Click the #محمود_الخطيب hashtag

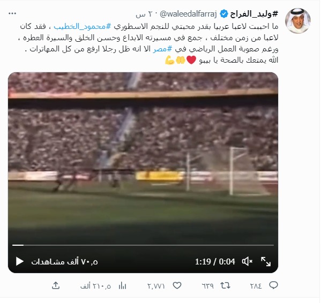(x=83, y=26)
